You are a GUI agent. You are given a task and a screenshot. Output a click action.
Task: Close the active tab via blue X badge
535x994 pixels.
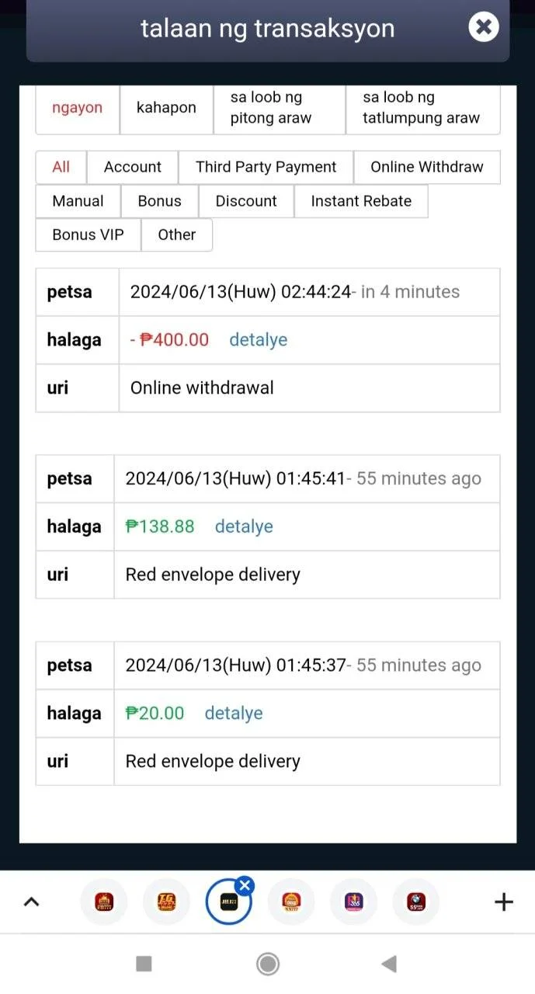coord(245,885)
